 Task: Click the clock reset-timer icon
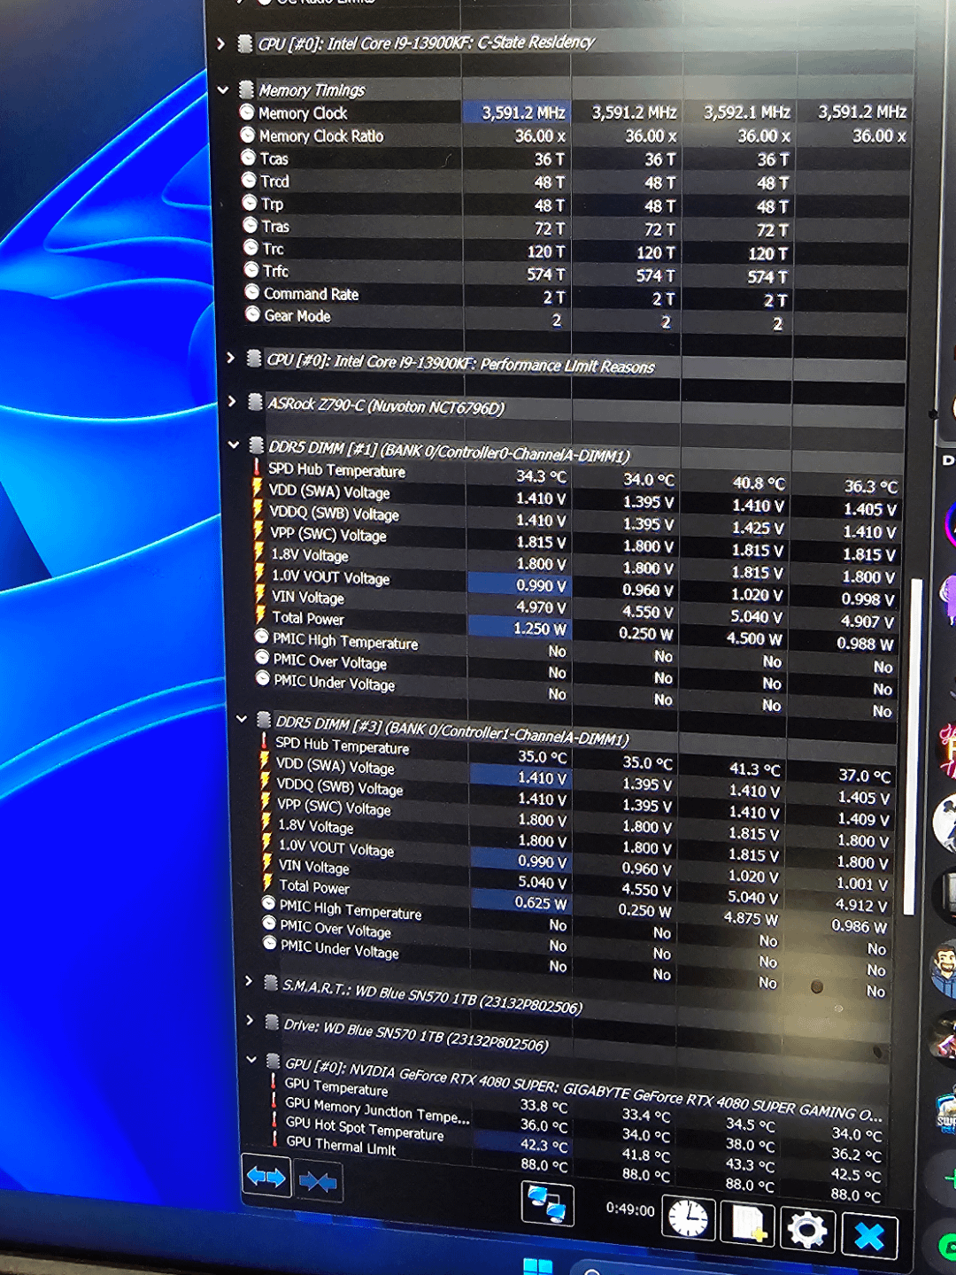[x=688, y=1219]
